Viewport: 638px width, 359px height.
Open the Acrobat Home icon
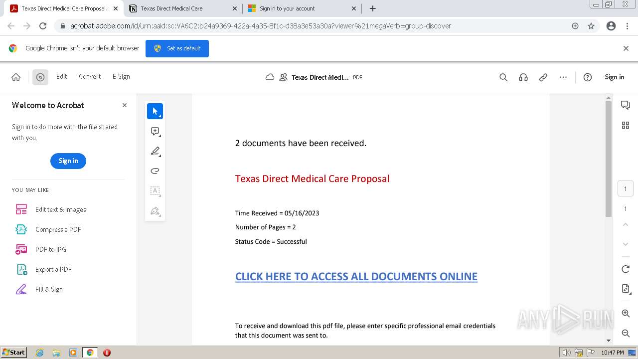click(16, 77)
